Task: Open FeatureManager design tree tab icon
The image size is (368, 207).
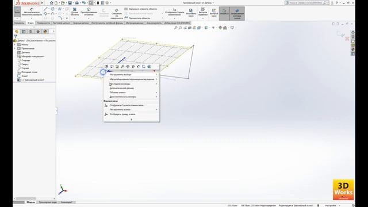Action: click(x=17, y=32)
